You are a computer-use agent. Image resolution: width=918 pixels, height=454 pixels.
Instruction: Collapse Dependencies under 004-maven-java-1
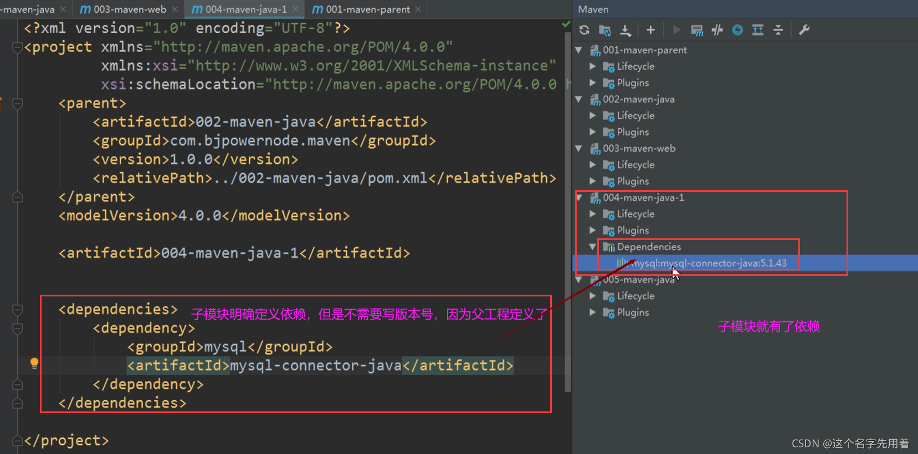593,247
